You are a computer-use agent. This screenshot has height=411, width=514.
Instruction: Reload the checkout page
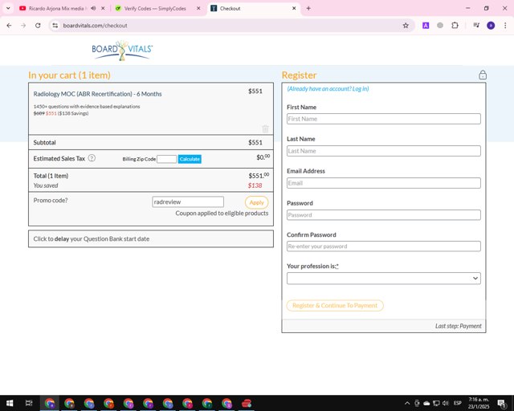pyautogui.click(x=38, y=25)
